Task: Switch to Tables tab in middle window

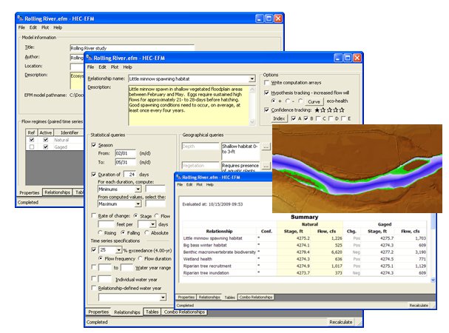Action: pos(152,312)
